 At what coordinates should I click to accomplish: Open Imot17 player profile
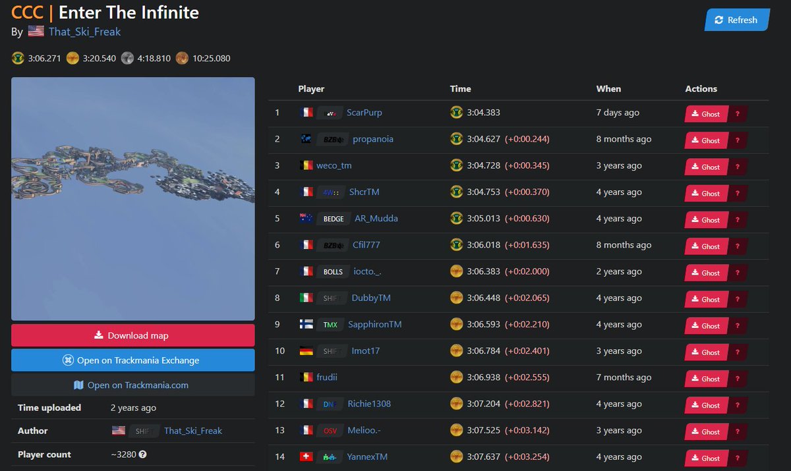(366, 351)
